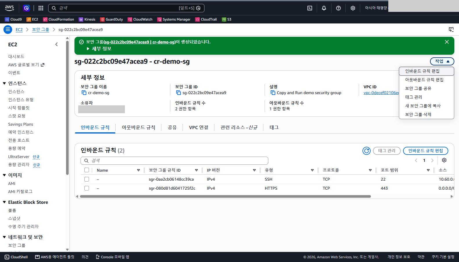Expand the 세부 정보 section in the success banner
The height and width of the screenshot is (262, 459).
(x=99, y=49)
